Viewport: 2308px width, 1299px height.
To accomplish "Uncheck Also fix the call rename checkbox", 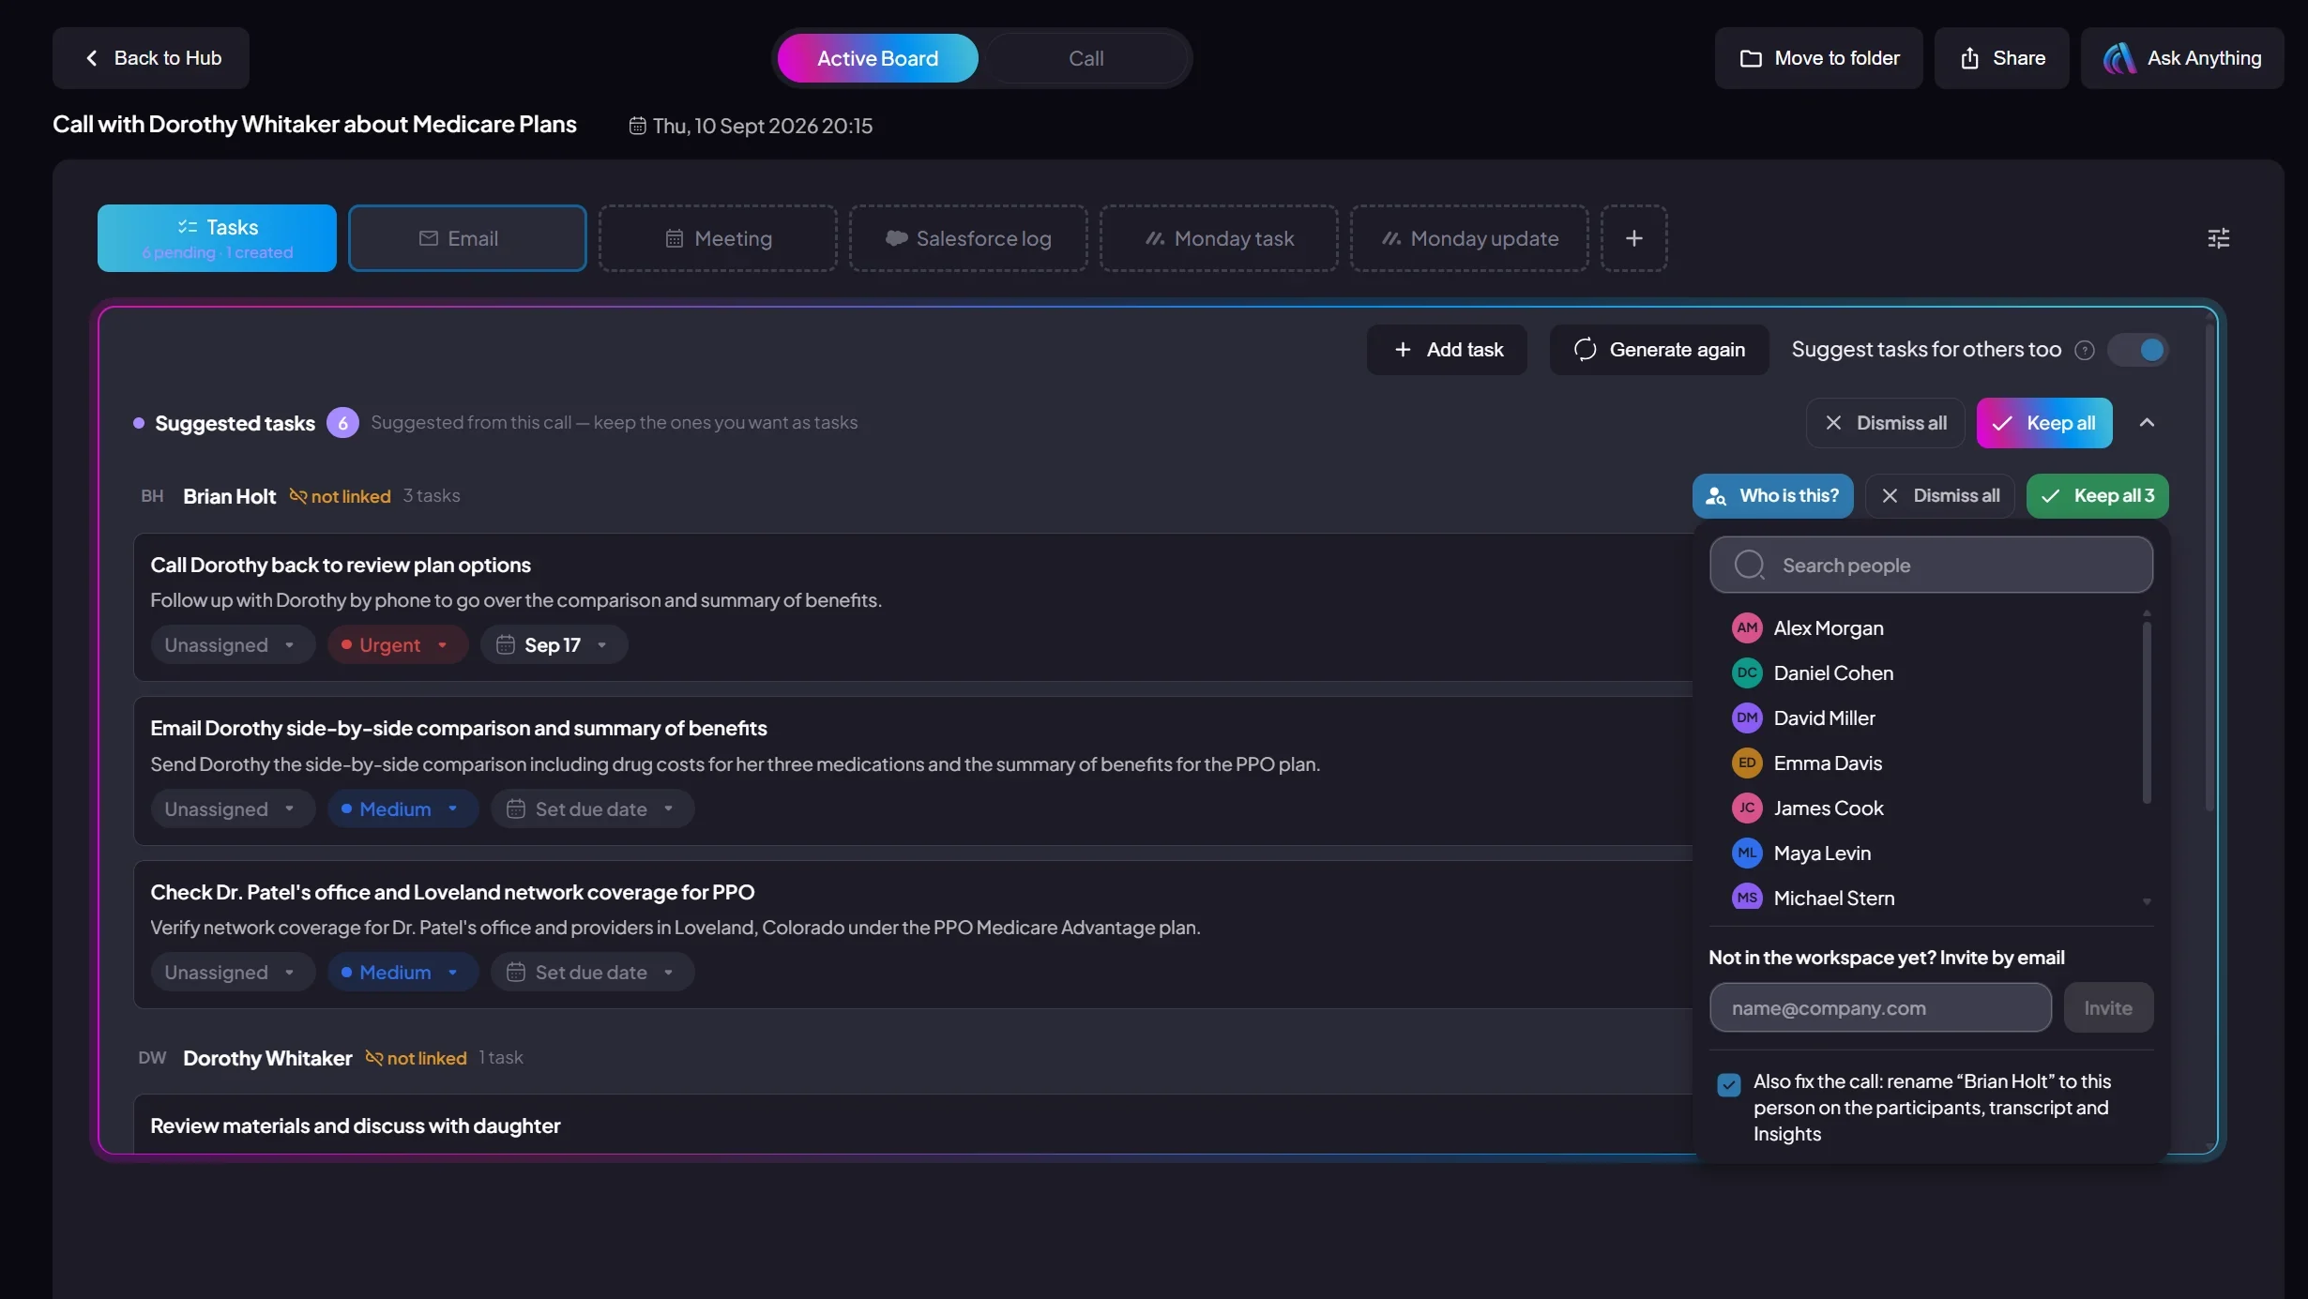I will (x=1728, y=1085).
